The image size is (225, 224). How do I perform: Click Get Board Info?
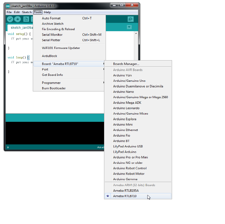(69, 75)
